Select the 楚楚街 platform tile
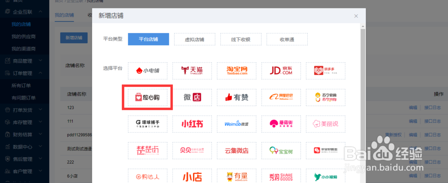Image resolution: width=448 pixels, height=183 pixels. pos(148,150)
